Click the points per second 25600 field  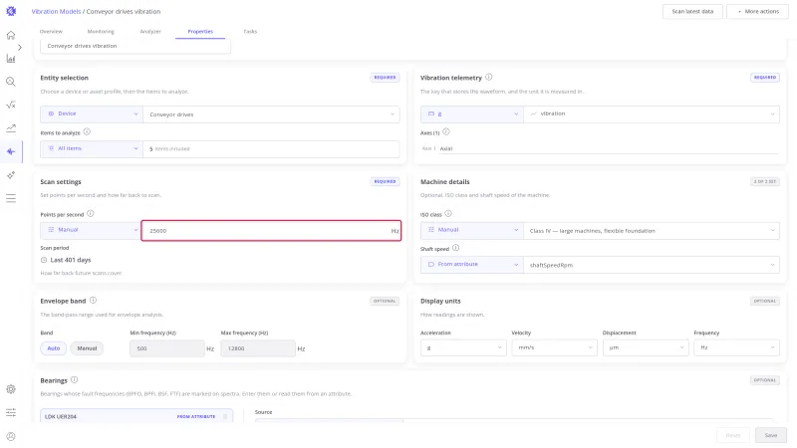click(x=271, y=231)
